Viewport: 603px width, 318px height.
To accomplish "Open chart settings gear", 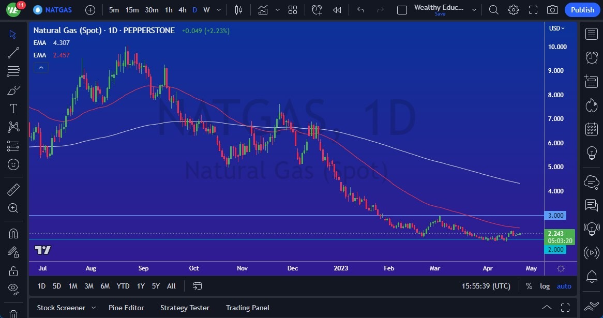I will coord(514,10).
